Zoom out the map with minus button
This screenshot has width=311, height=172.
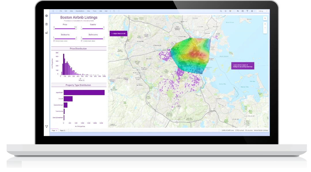point(265,28)
